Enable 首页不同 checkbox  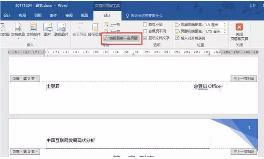[145, 24]
